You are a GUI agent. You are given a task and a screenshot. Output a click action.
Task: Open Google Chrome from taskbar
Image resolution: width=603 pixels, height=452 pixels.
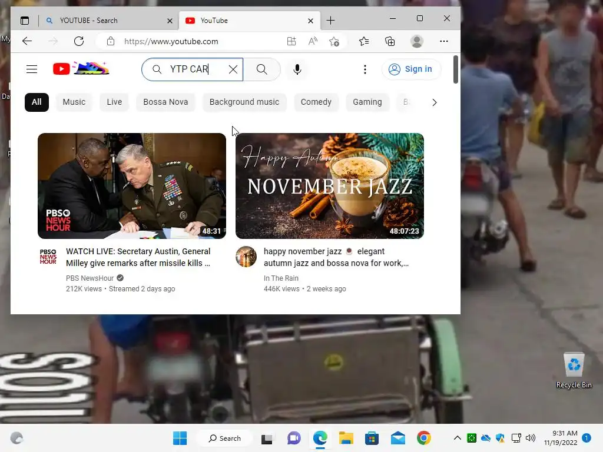[423, 438]
